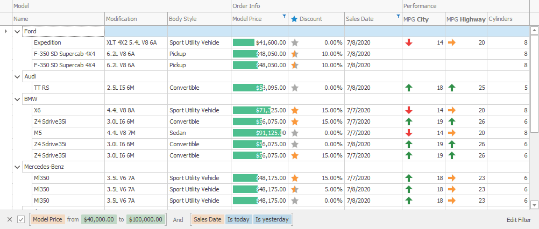
Task: Click the gray star in TT RS row
Action: [x=295, y=88]
